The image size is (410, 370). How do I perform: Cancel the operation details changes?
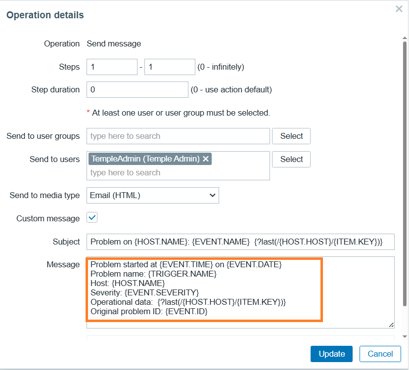[380, 354]
